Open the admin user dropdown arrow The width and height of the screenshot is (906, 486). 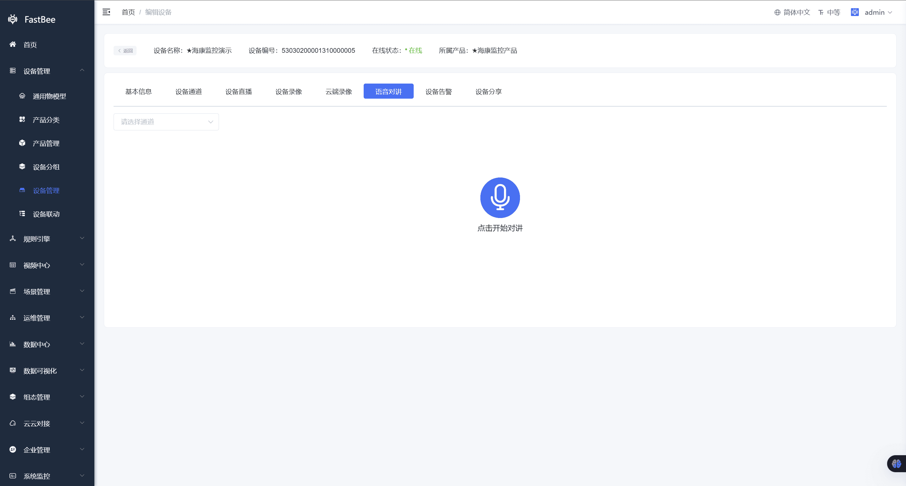[x=890, y=13]
